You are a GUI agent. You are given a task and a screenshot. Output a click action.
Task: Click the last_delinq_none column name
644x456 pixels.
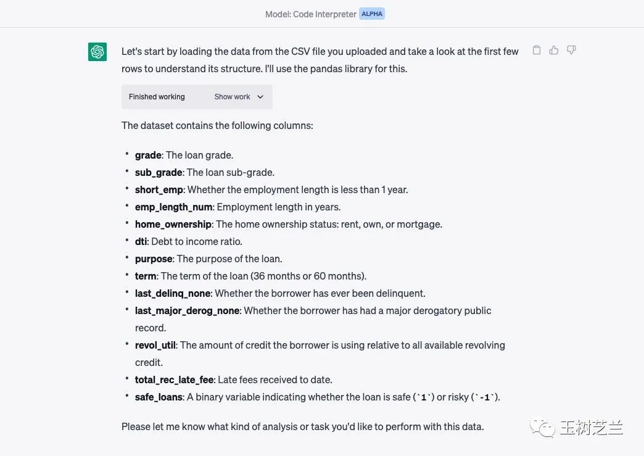[173, 293]
